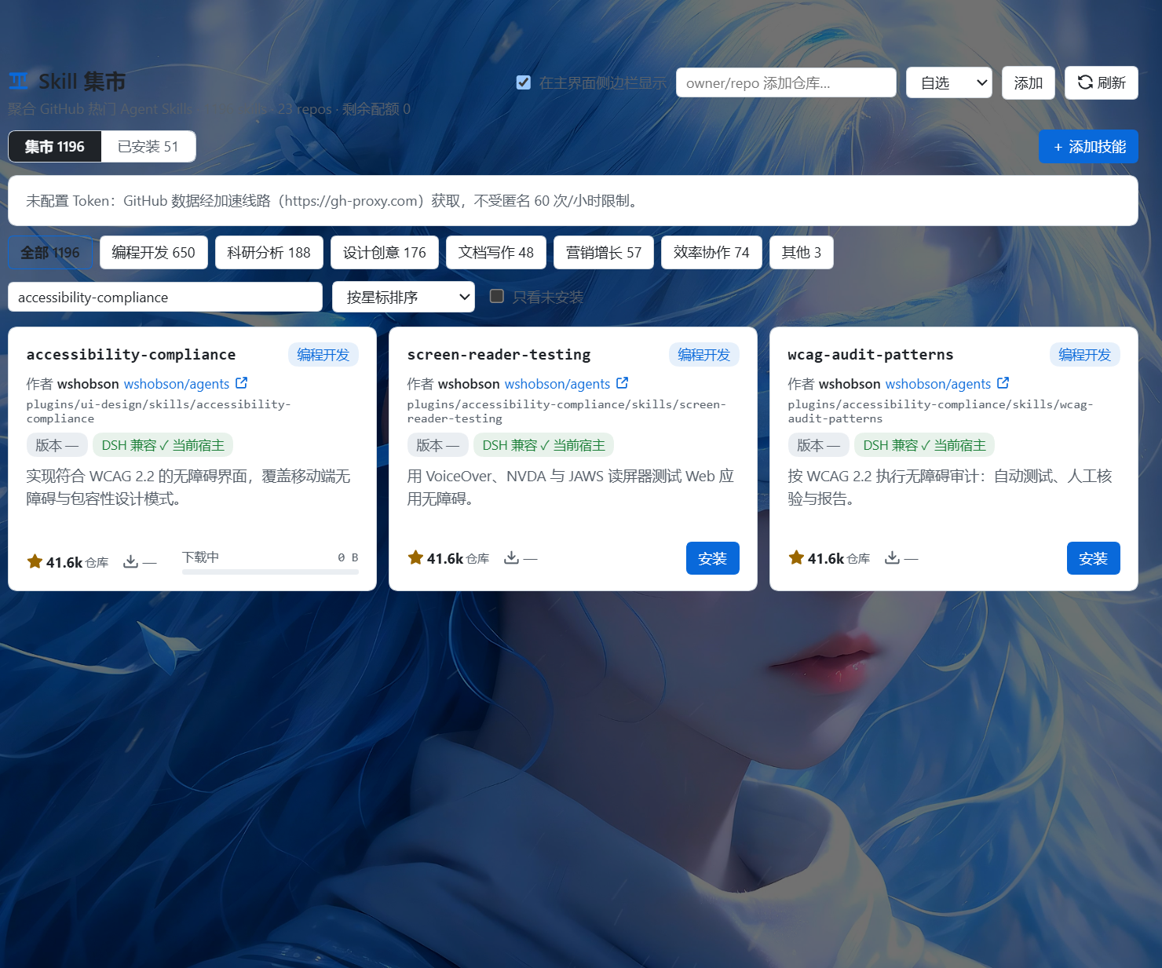Enable 只看未安装 checkbox
Image resolution: width=1162 pixels, height=968 pixels.
[497, 296]
